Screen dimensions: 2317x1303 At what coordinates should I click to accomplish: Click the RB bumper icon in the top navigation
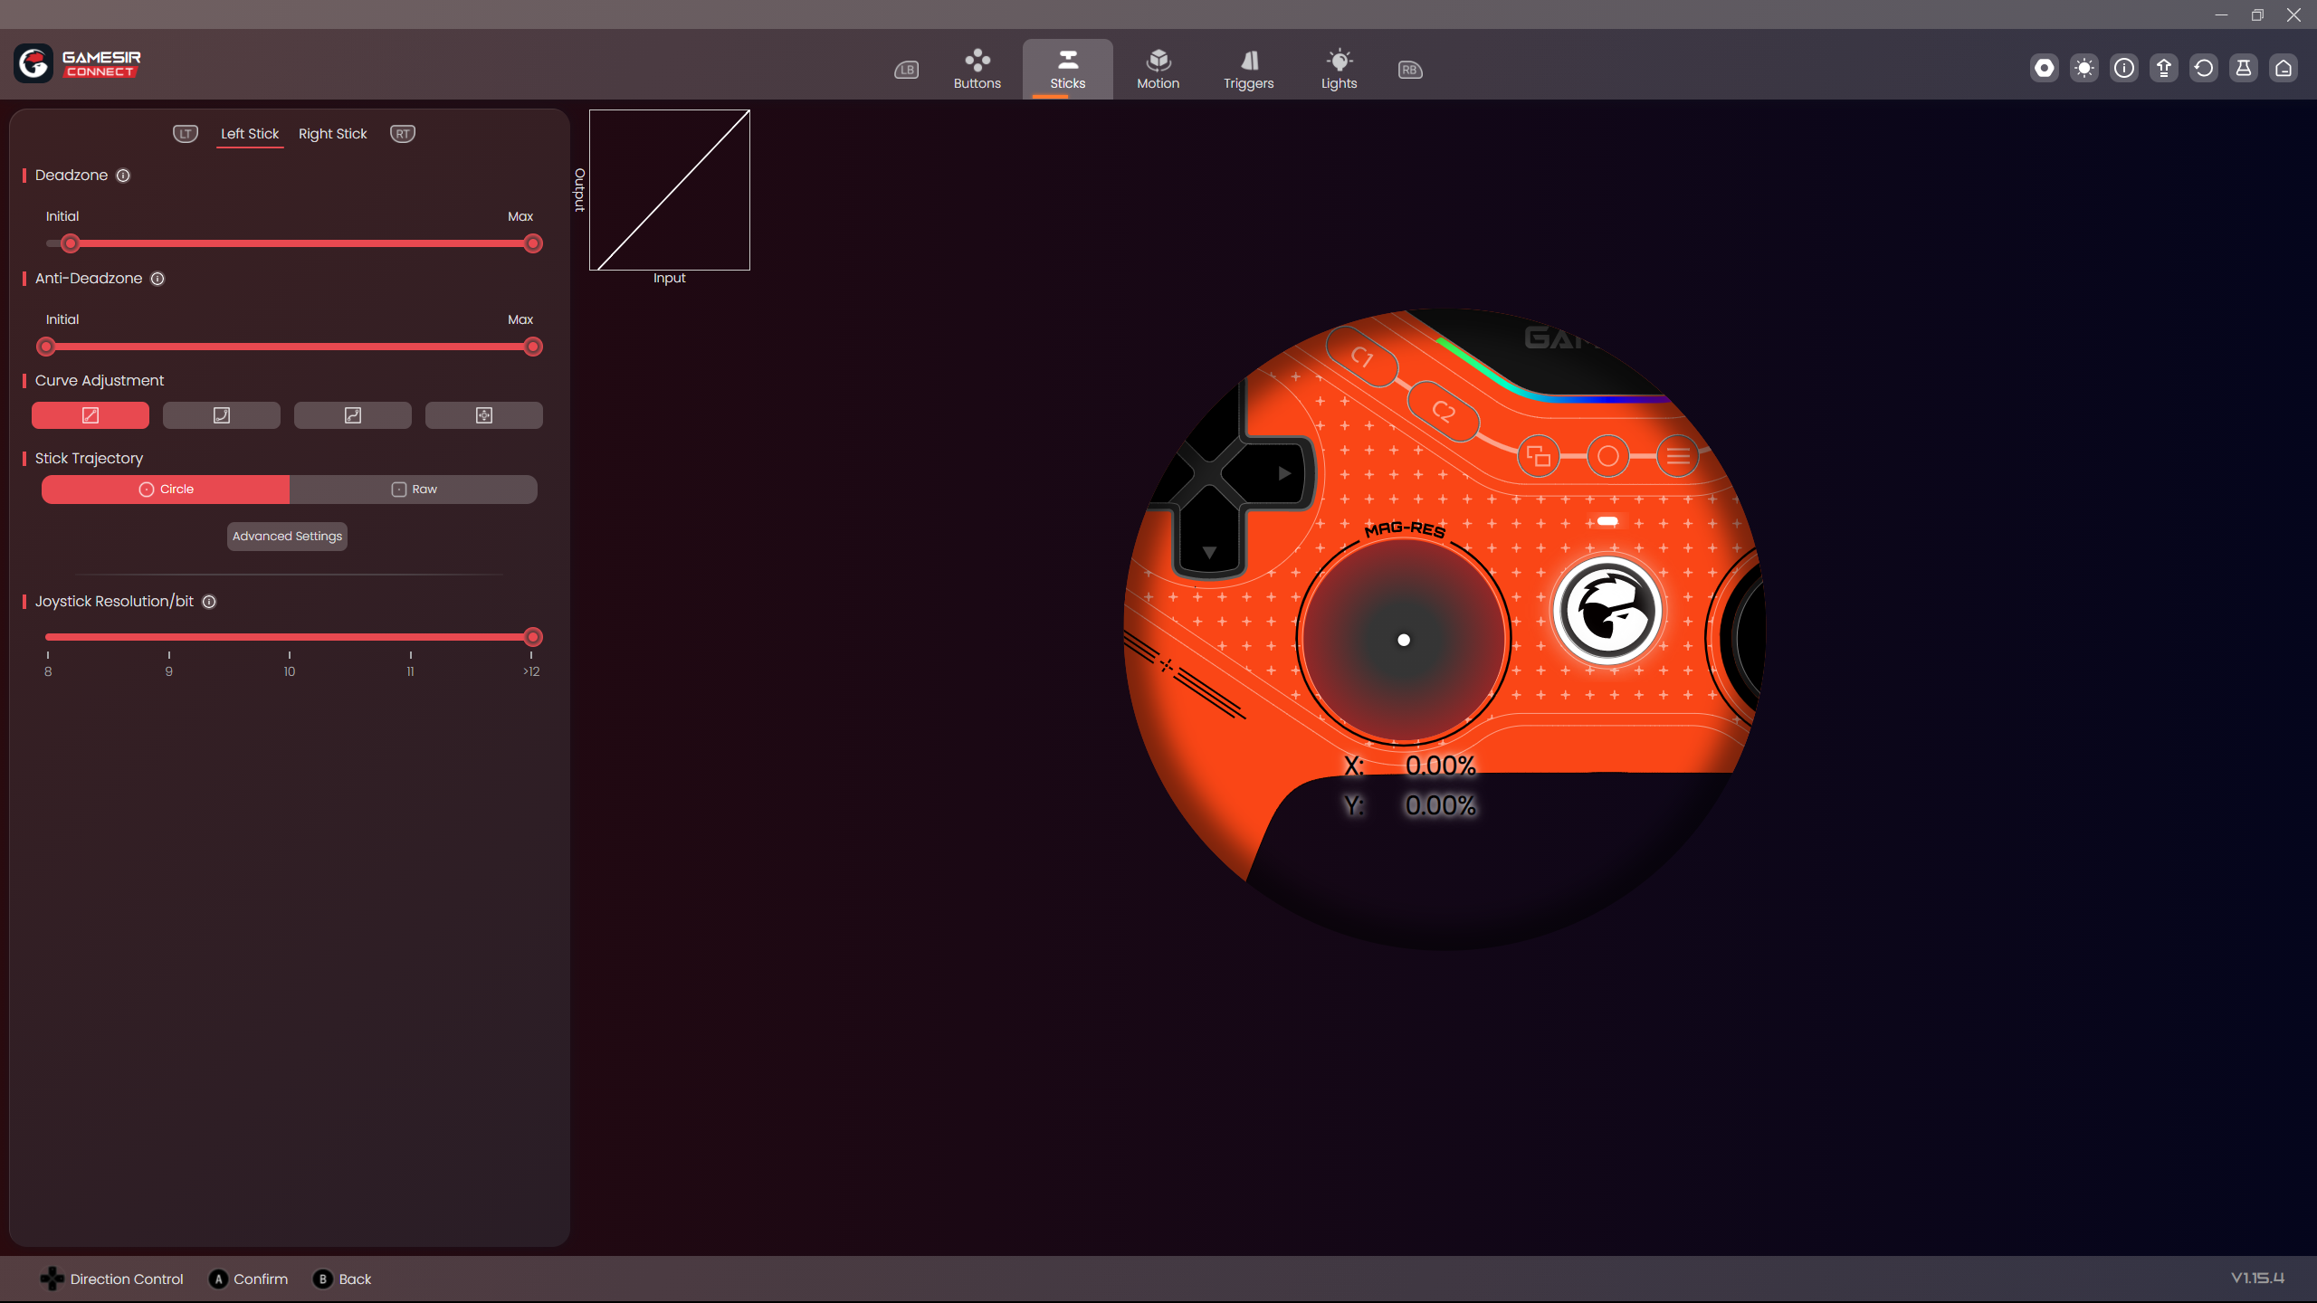[x=1410, y=70]
